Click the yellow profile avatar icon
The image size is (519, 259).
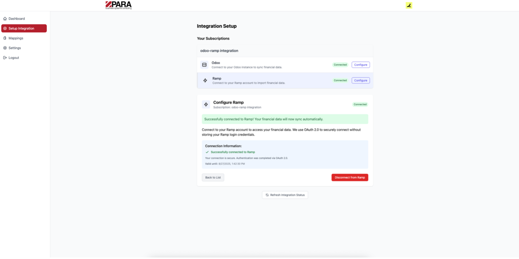click(x=409, y=5)
